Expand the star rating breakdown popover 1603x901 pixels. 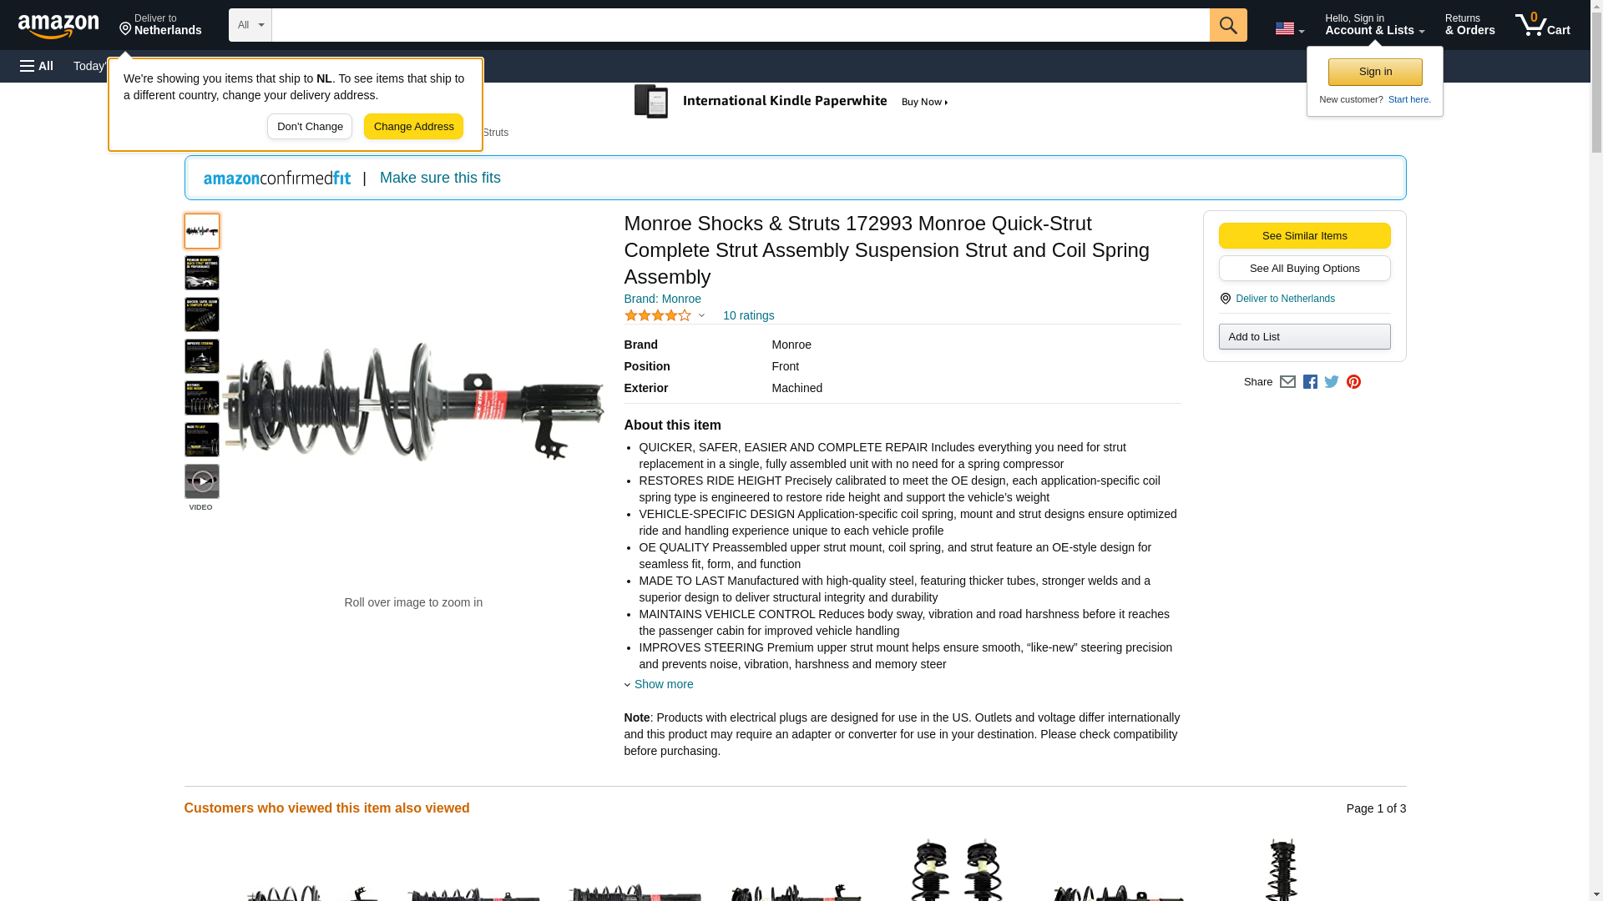pos(665,315)
